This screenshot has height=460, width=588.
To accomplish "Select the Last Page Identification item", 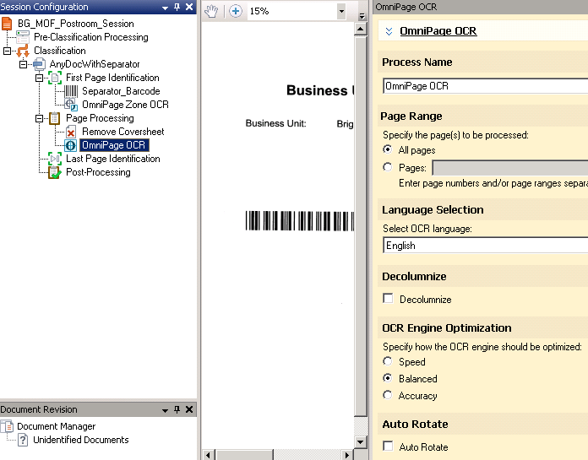I will coord(113,159).
